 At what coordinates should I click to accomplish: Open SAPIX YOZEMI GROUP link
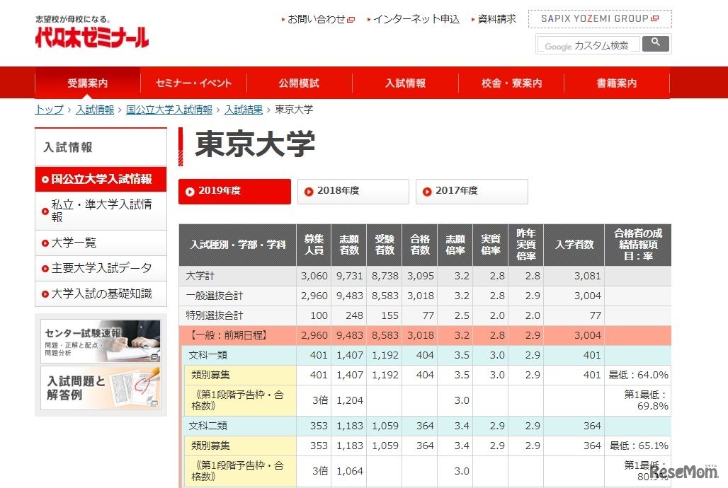[x=599, y=19]
